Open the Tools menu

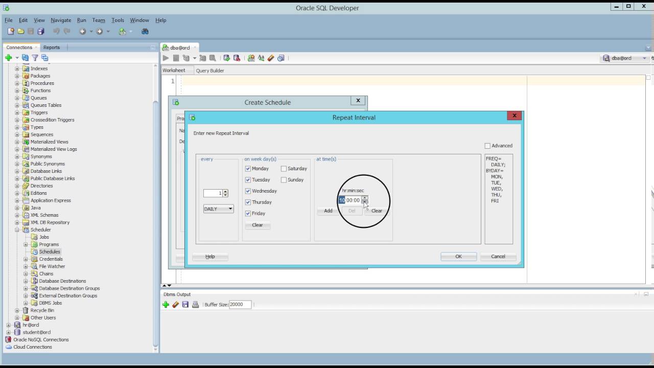118,20
